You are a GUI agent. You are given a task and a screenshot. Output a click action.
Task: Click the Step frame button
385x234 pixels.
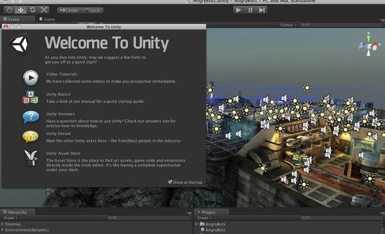click(262, 10)
